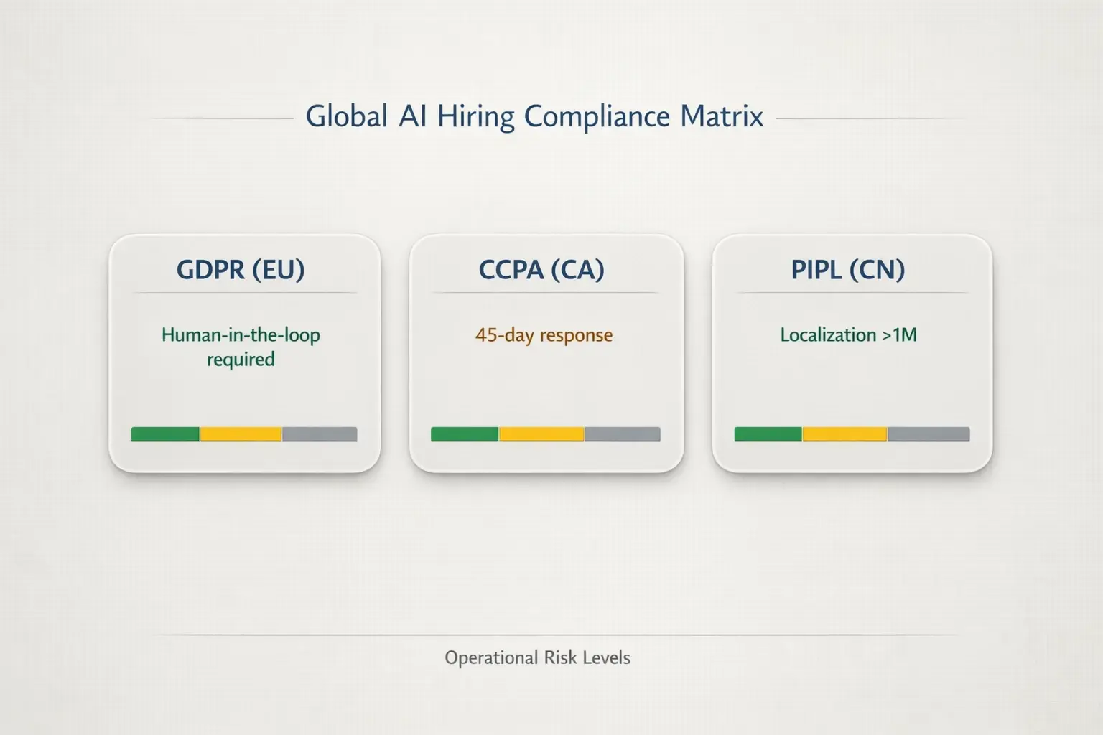Select the Localization >1M text on PIPL card
This screenshot has height=735, width=1103.
click(848, 334)
